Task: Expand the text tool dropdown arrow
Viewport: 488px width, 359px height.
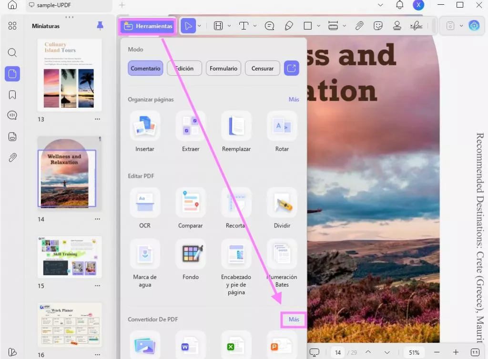Action: (255, 26)
